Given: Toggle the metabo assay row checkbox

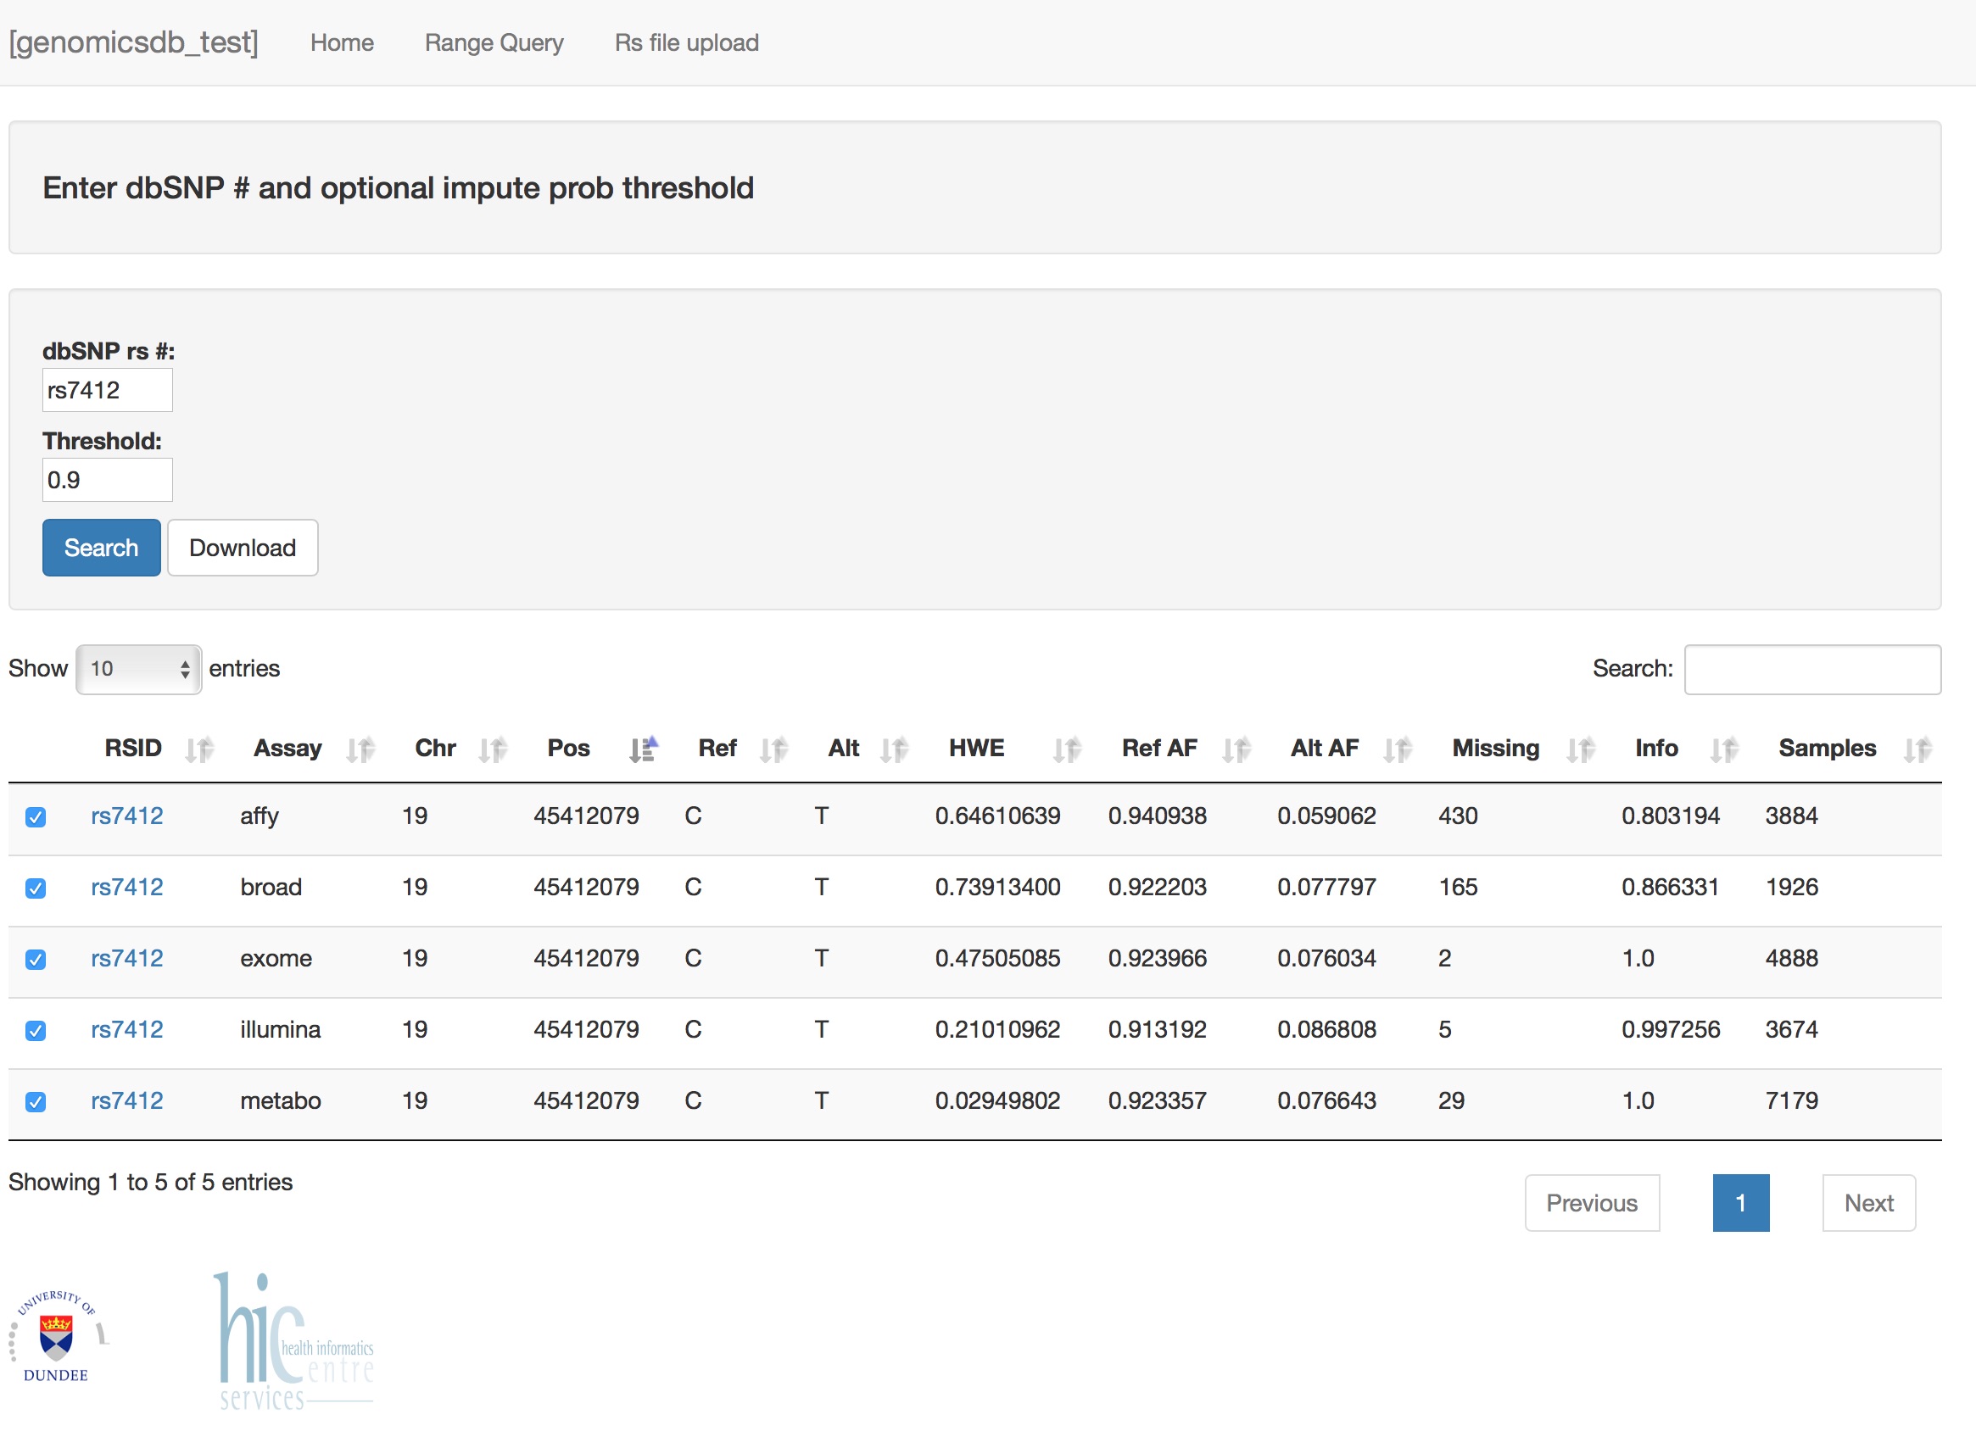Looking at the screenshot, I should 36,1102.
